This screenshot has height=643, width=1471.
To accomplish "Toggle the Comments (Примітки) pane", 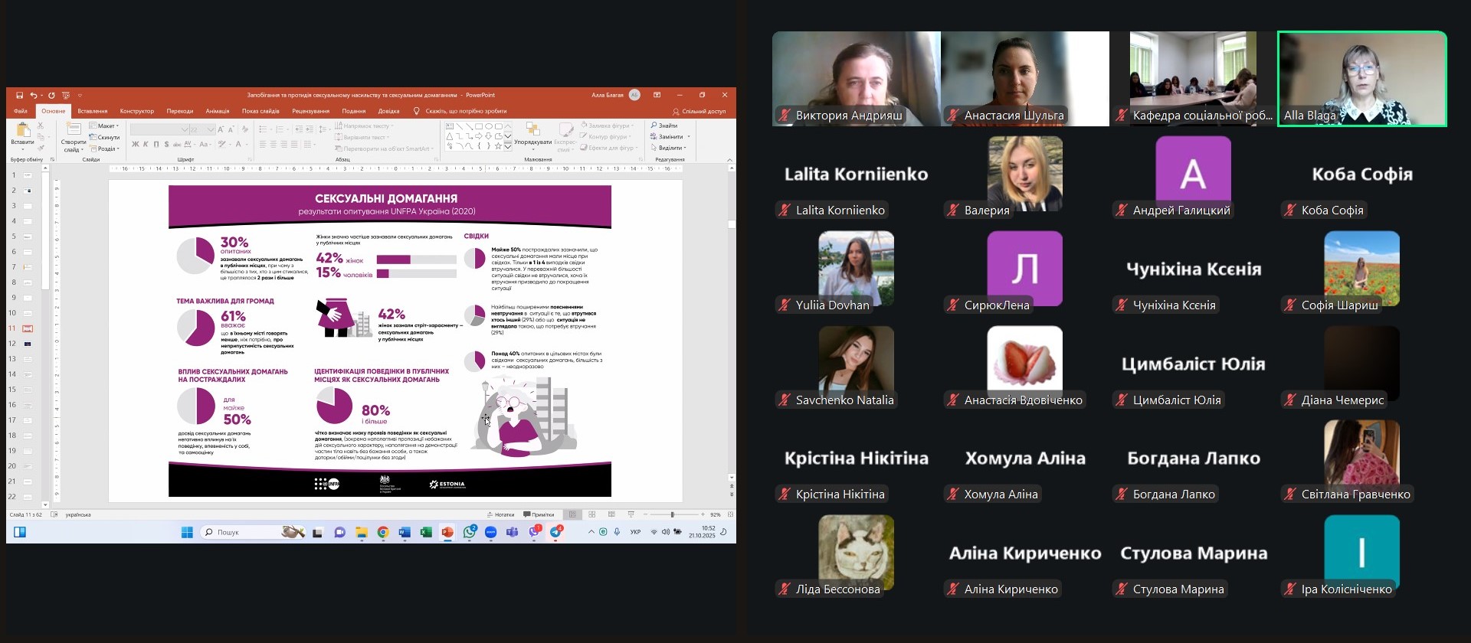I will click(538, 514).
